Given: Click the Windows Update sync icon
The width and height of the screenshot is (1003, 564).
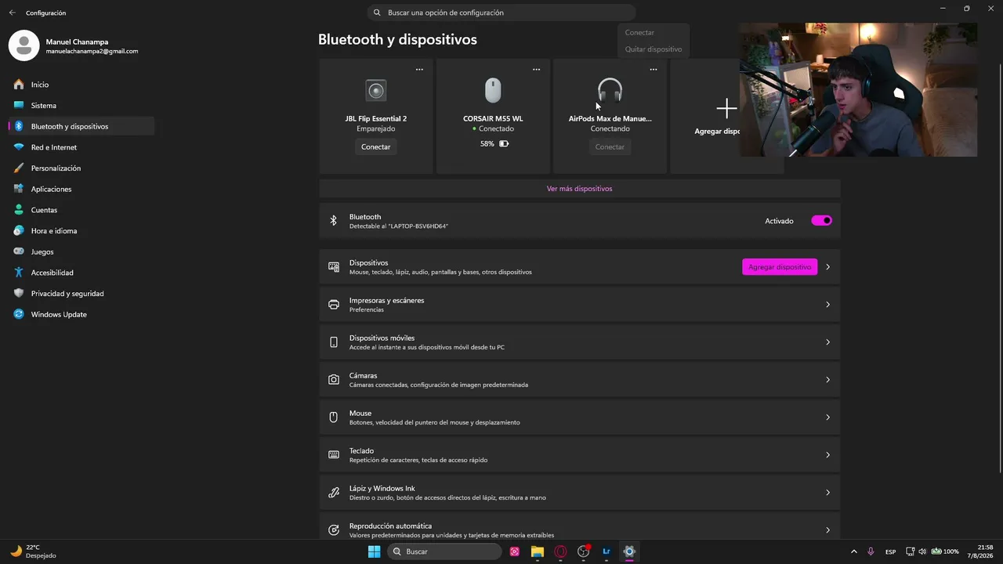Looking at the screenshot, I should 19,315.
